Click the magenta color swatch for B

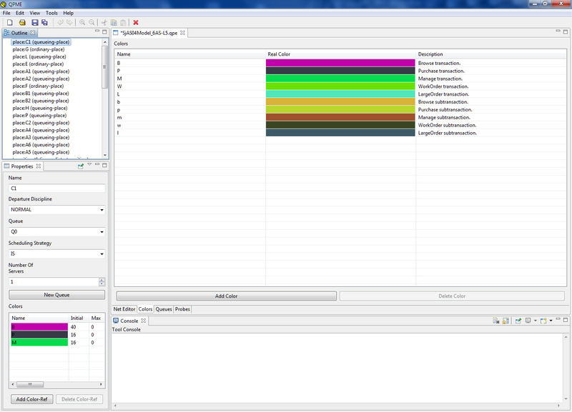click(x=340, y=63)
